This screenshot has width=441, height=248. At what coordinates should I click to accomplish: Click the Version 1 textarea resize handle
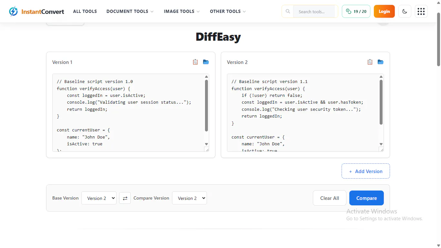207,149
